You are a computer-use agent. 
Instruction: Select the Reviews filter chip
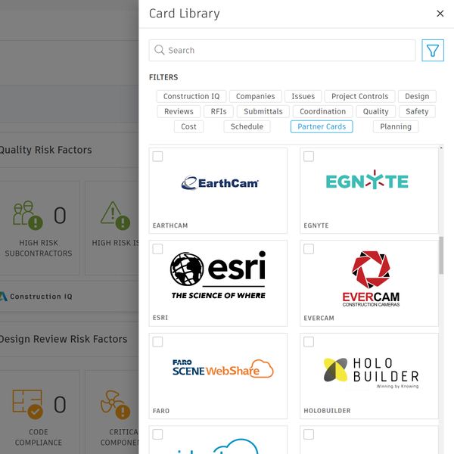coord(179,111)
